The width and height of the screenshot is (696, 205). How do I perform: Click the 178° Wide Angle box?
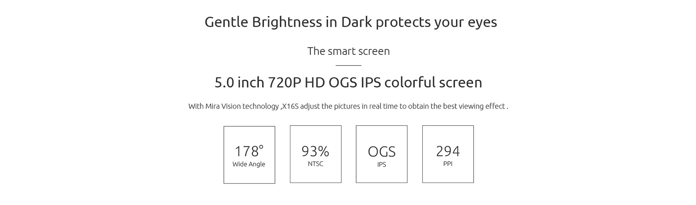coord(249,155)
